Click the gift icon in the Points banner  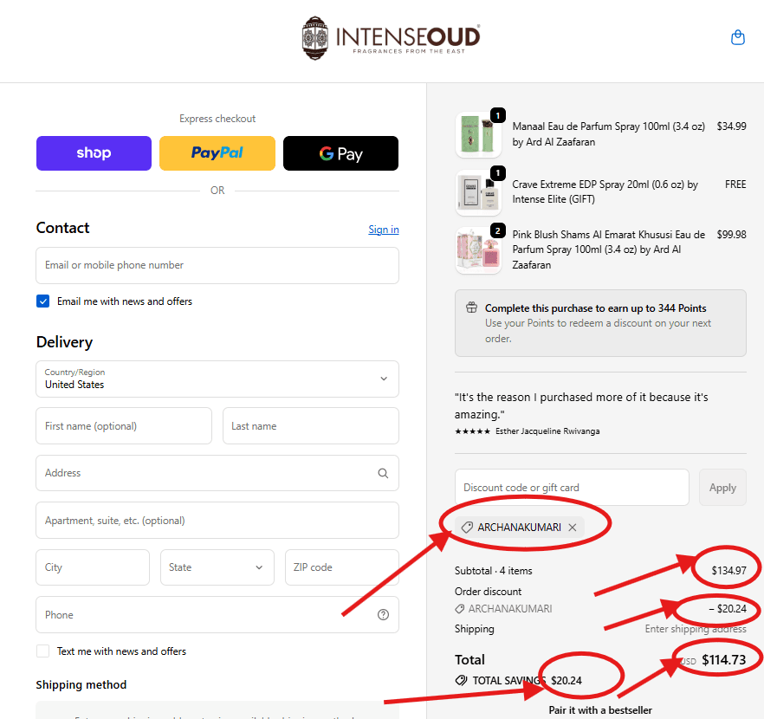point(471,307)
